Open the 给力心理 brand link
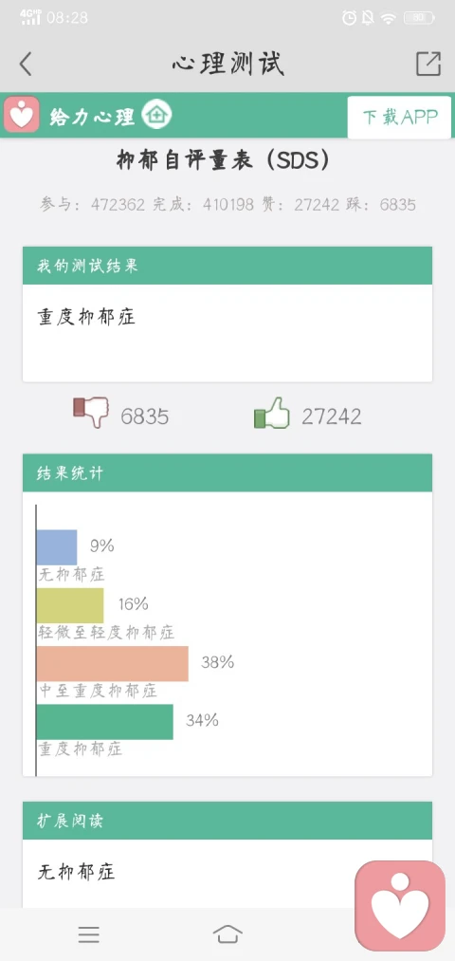The width and height of the screenshot is (455, 961). pos(93,117)
